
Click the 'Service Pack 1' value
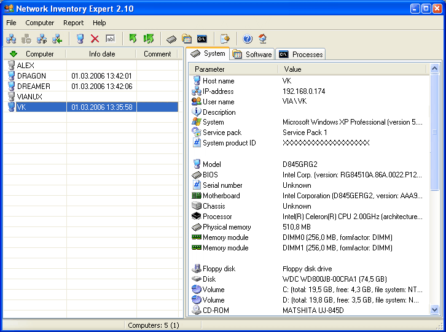coord(305,133)
